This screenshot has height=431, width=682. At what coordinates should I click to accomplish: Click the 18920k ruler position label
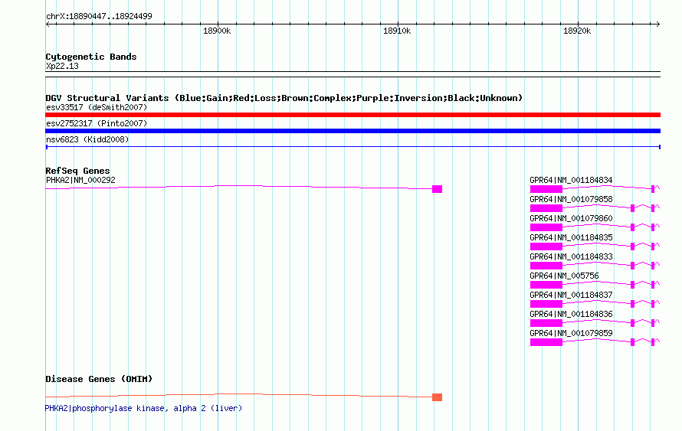(x=577, y=31)
